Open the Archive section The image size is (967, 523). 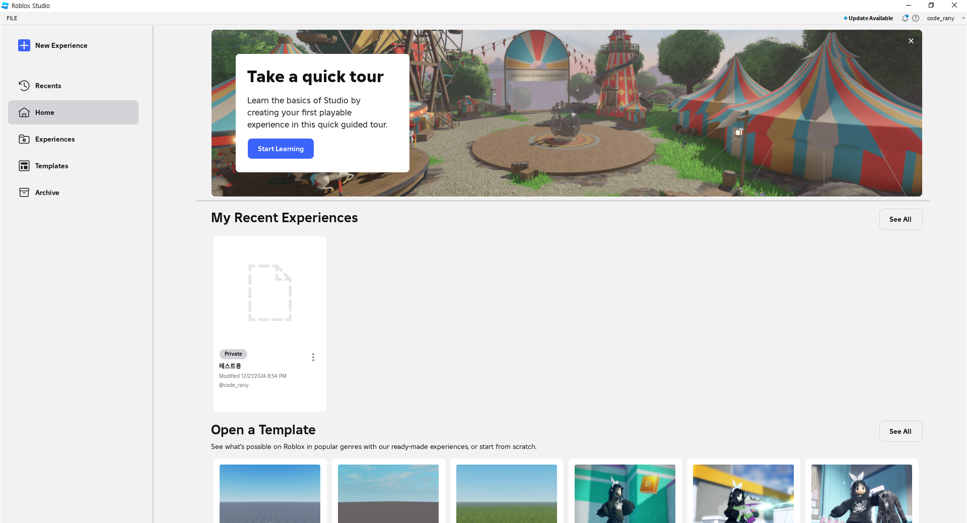point(73,192)
